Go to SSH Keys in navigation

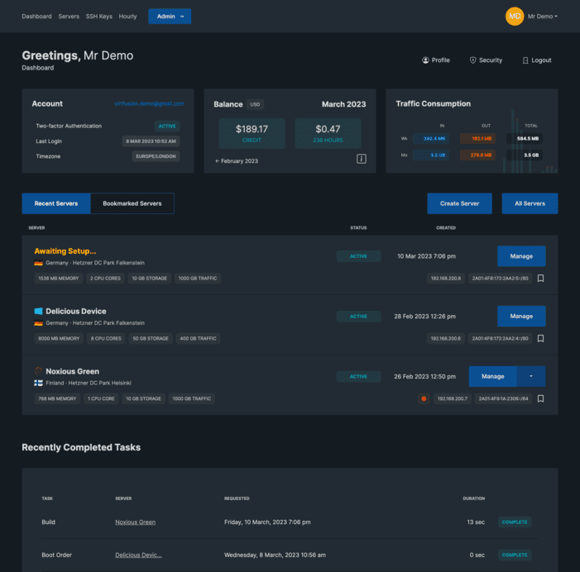point(99,17)
